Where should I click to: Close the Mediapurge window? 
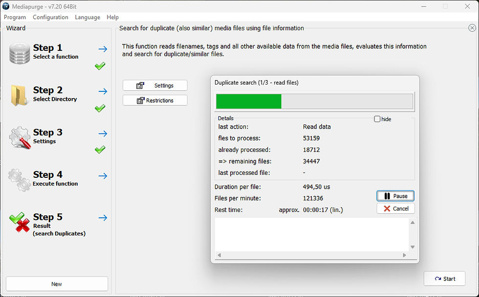point(467,6)
